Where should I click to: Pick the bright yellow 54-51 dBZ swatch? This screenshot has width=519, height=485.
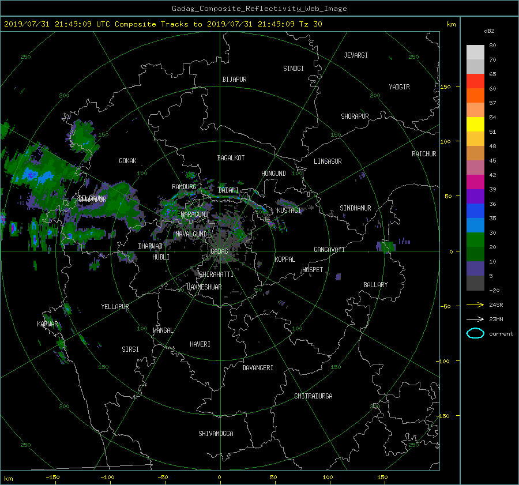click(475, 124)
